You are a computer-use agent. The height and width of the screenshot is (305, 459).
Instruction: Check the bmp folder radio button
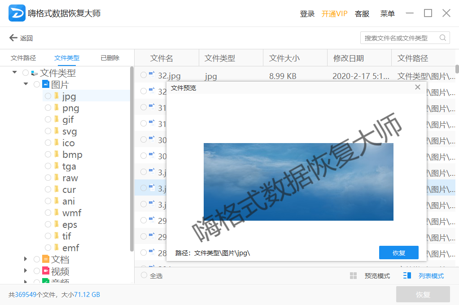coord(48,154)
